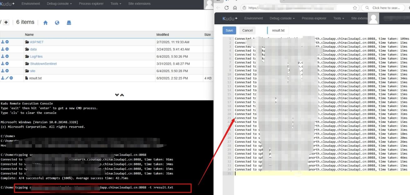Save the result.txt file
Image resolution: width=410 pixels, height=195 pixels.
pos(229,30)
